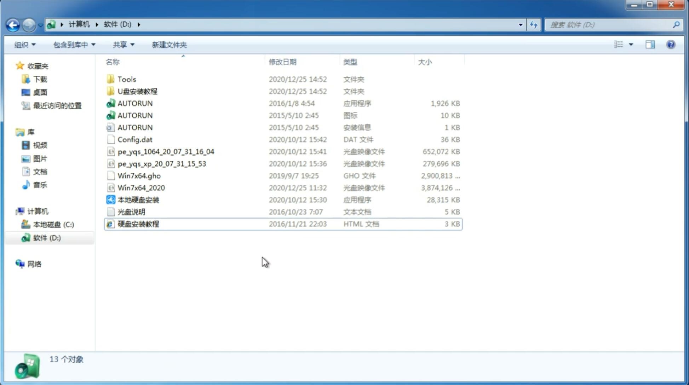
Task: Click 软件 (D:) drive in sidebar
Action: coord(47,237)
